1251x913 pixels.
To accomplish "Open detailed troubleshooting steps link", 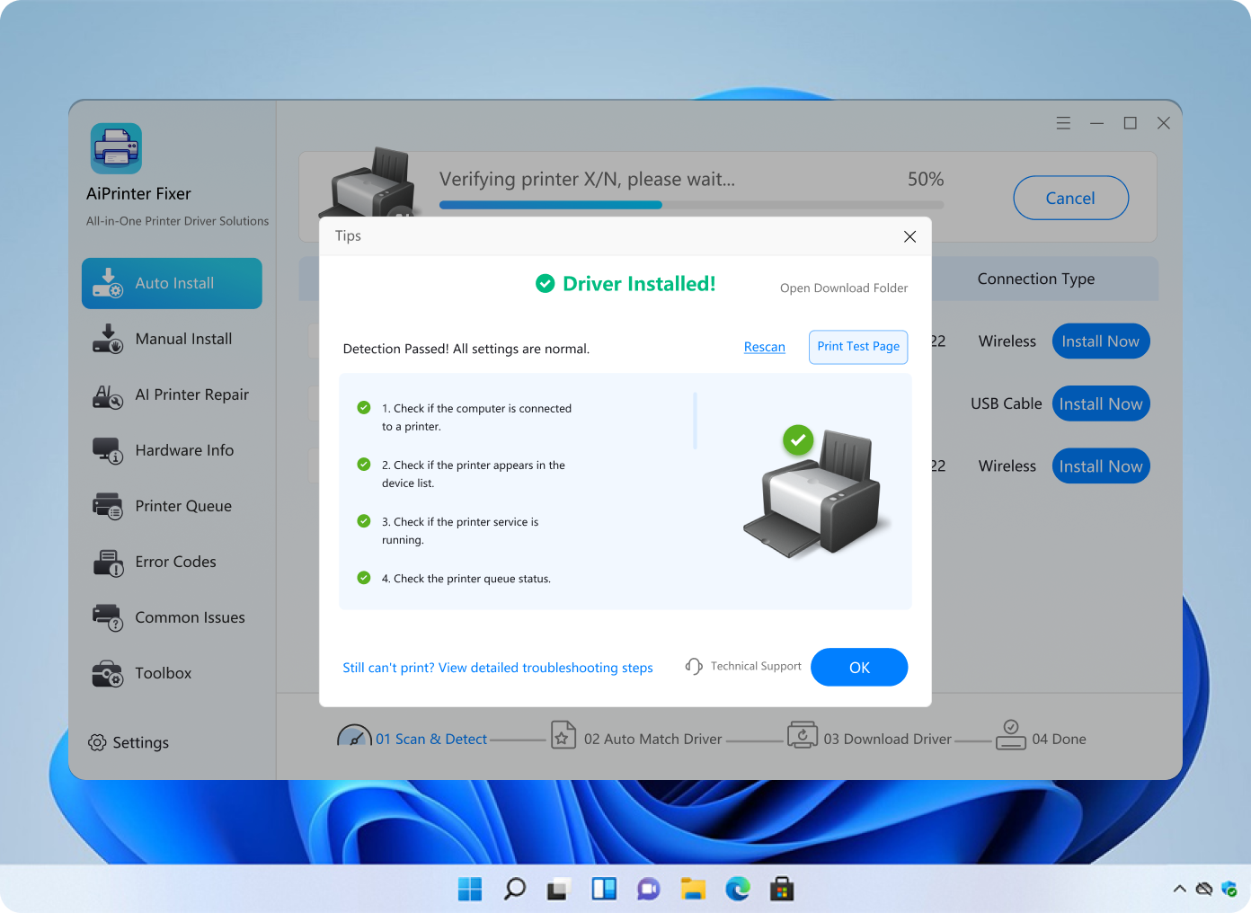I will point(497,668).
